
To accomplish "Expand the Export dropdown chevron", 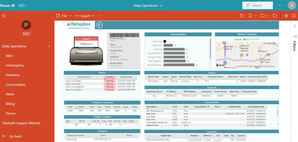I will point(93,16).
